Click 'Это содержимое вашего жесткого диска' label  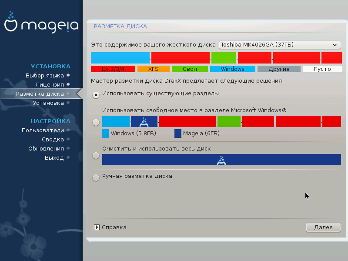154,45
